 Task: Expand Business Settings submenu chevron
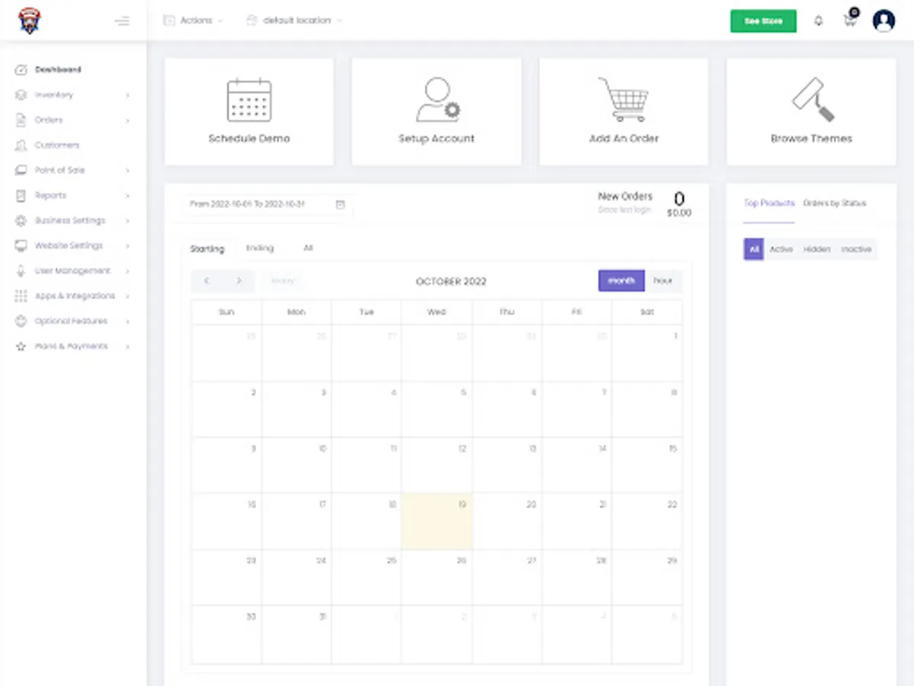[x=127, y=221]
